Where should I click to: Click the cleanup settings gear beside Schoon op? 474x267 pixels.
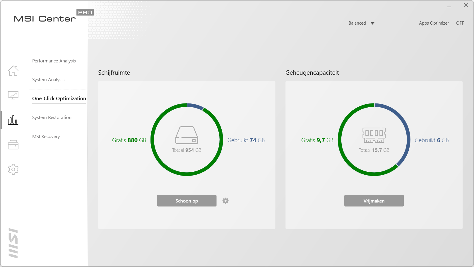225,201
